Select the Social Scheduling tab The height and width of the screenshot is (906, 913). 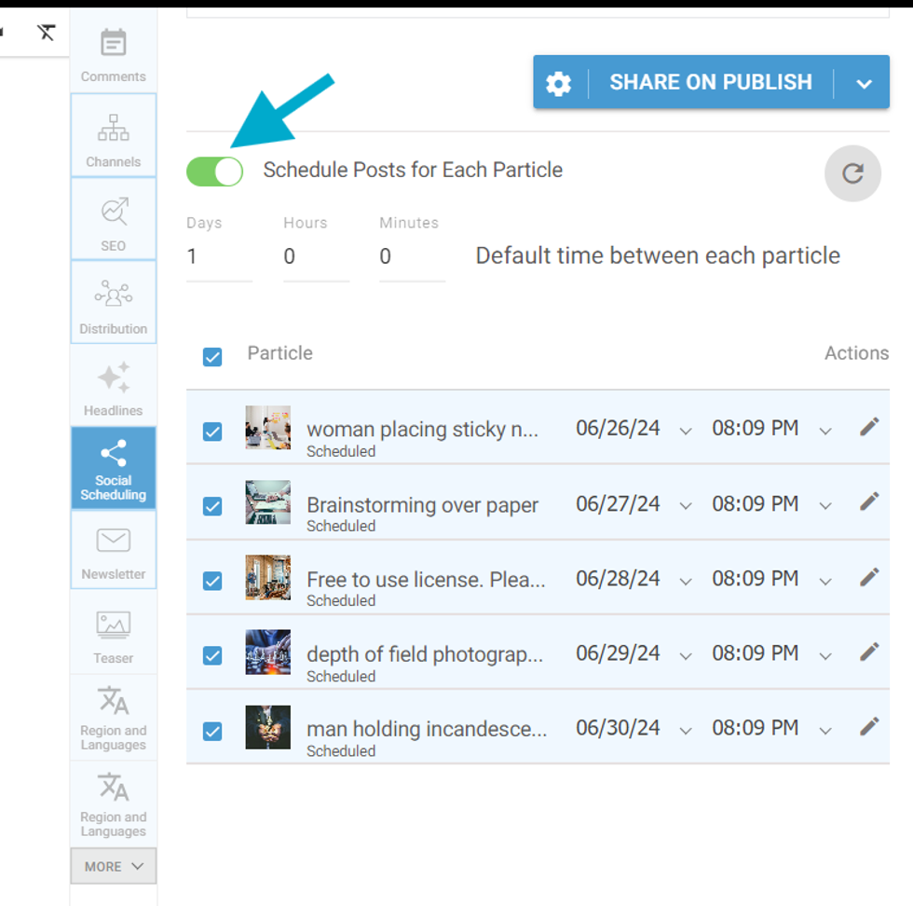113,468
